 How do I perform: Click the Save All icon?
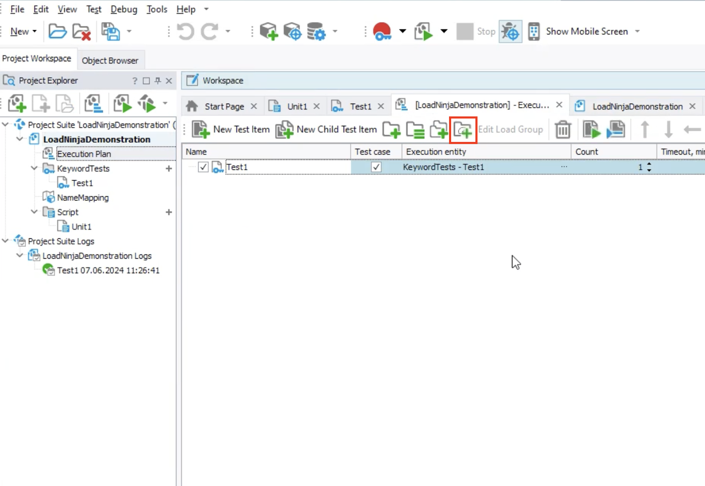click(x=111, y=31)
